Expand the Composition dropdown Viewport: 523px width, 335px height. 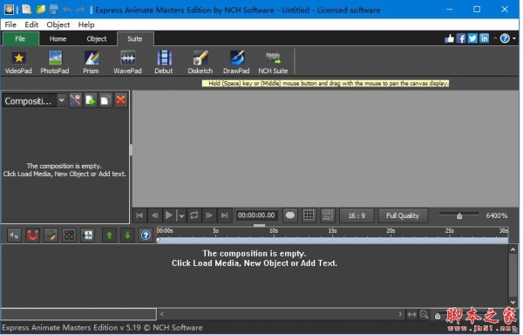tap(61, 100)
